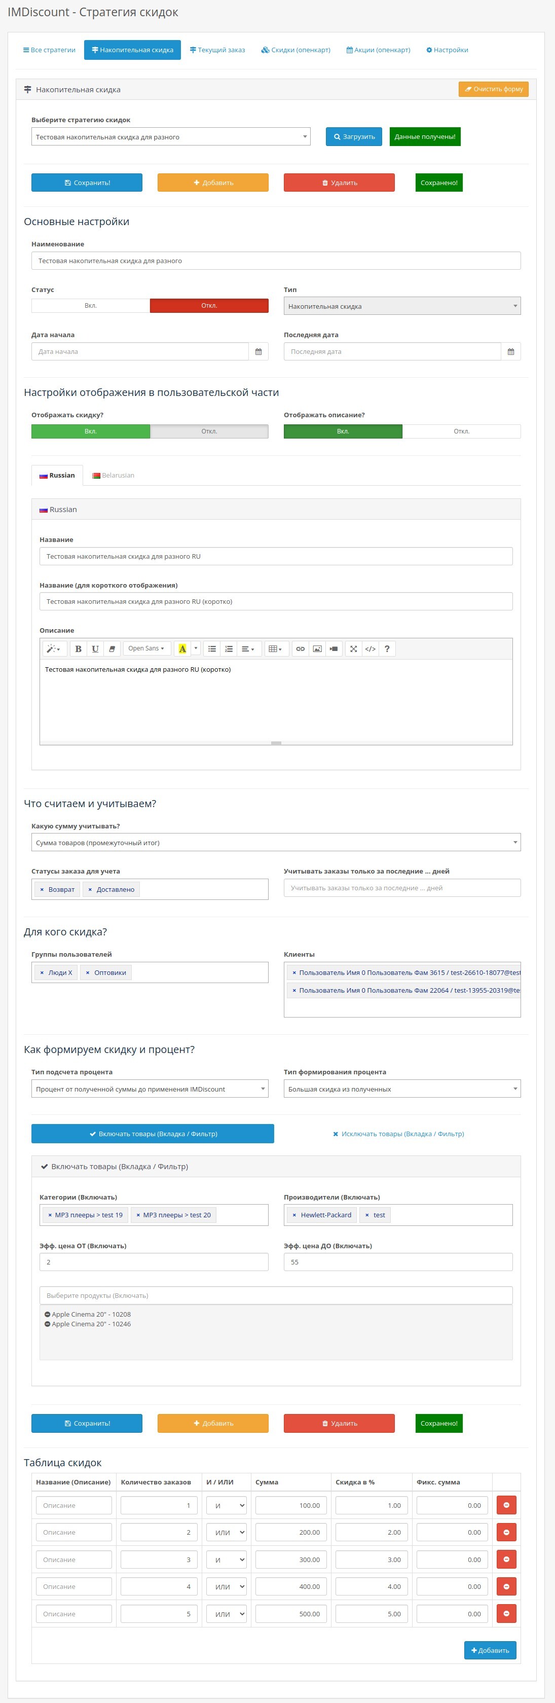The width and height of the screenshot is (555, 1703).
Task: Open the text highlight color swatch
Action: click(182, 648)
